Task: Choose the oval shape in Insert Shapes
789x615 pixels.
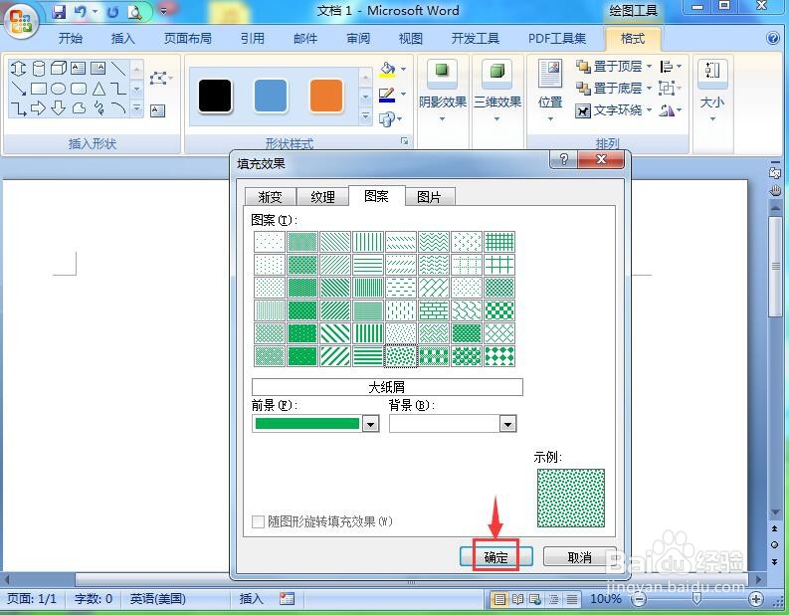Action: pos(59,89)
